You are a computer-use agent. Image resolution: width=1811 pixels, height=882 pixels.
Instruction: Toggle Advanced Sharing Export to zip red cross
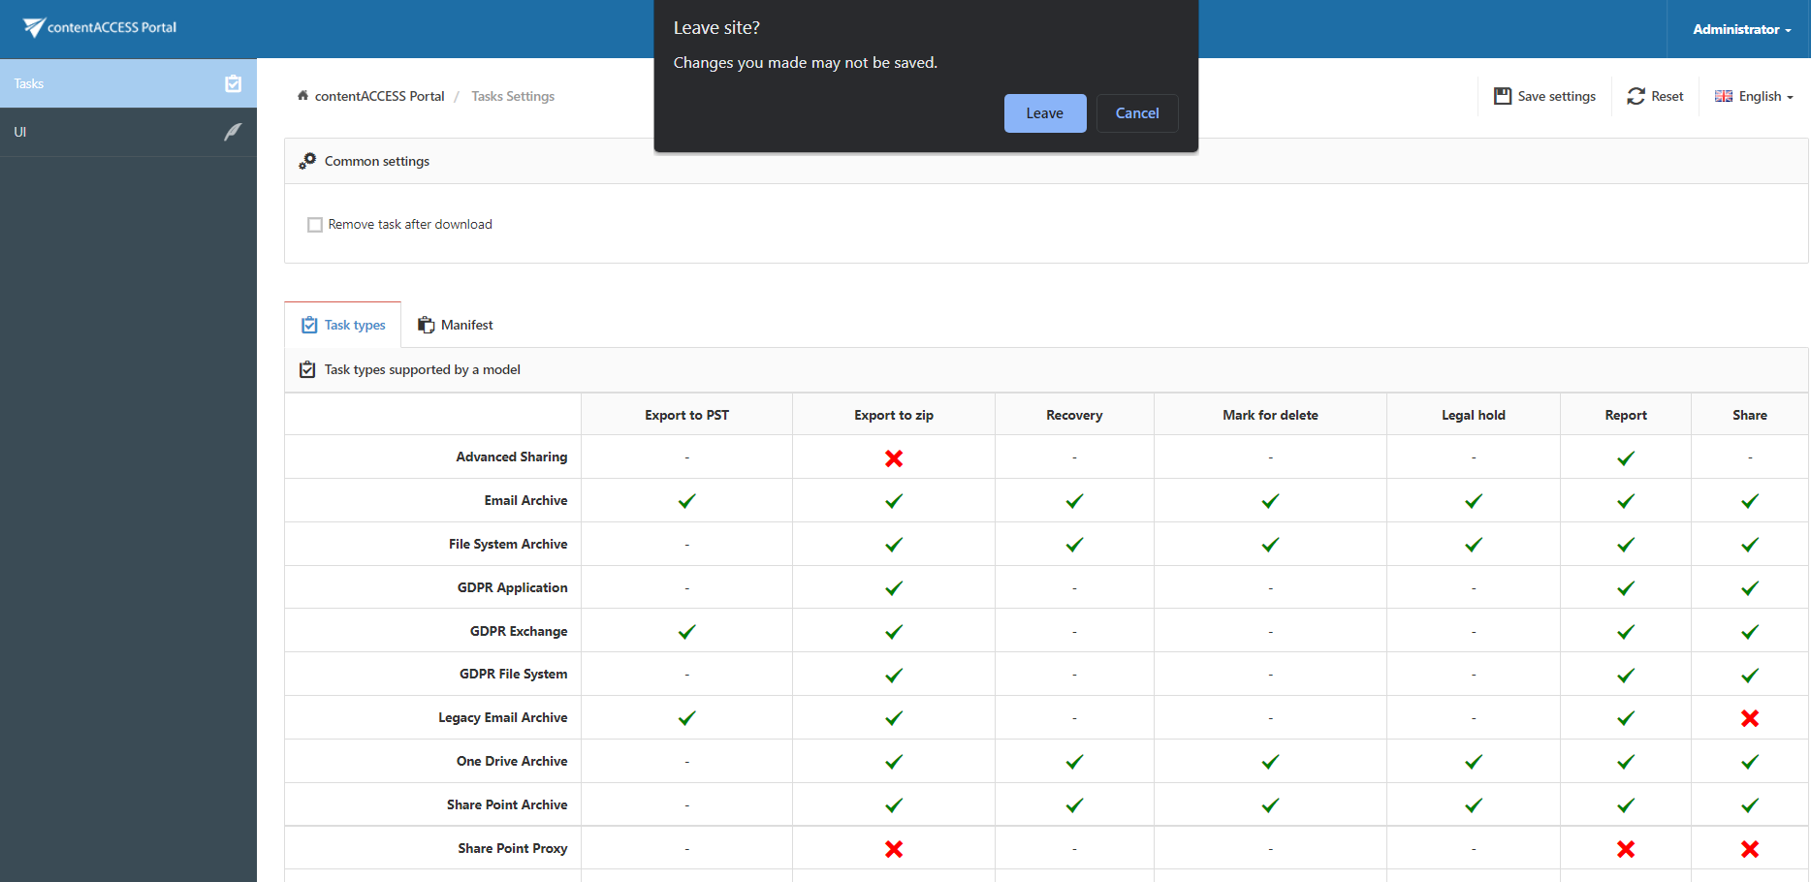(894, 458)
